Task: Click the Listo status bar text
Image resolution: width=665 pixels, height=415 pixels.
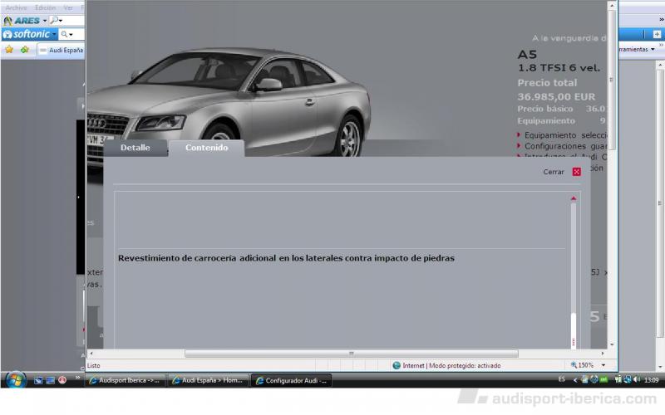Action: pyautogui.click(x=93, y=365)
